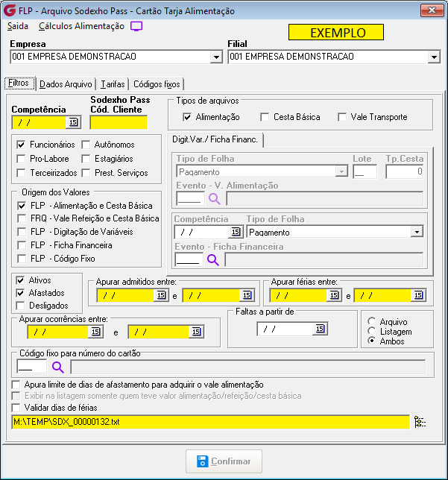Click the file browse icon beside output path
This screenshot has height=480, width=448.
click(420, 422)
